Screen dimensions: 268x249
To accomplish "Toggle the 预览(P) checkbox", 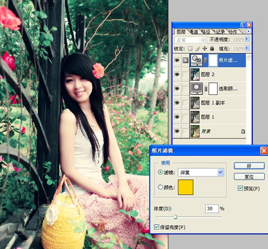I will [240, 188].
